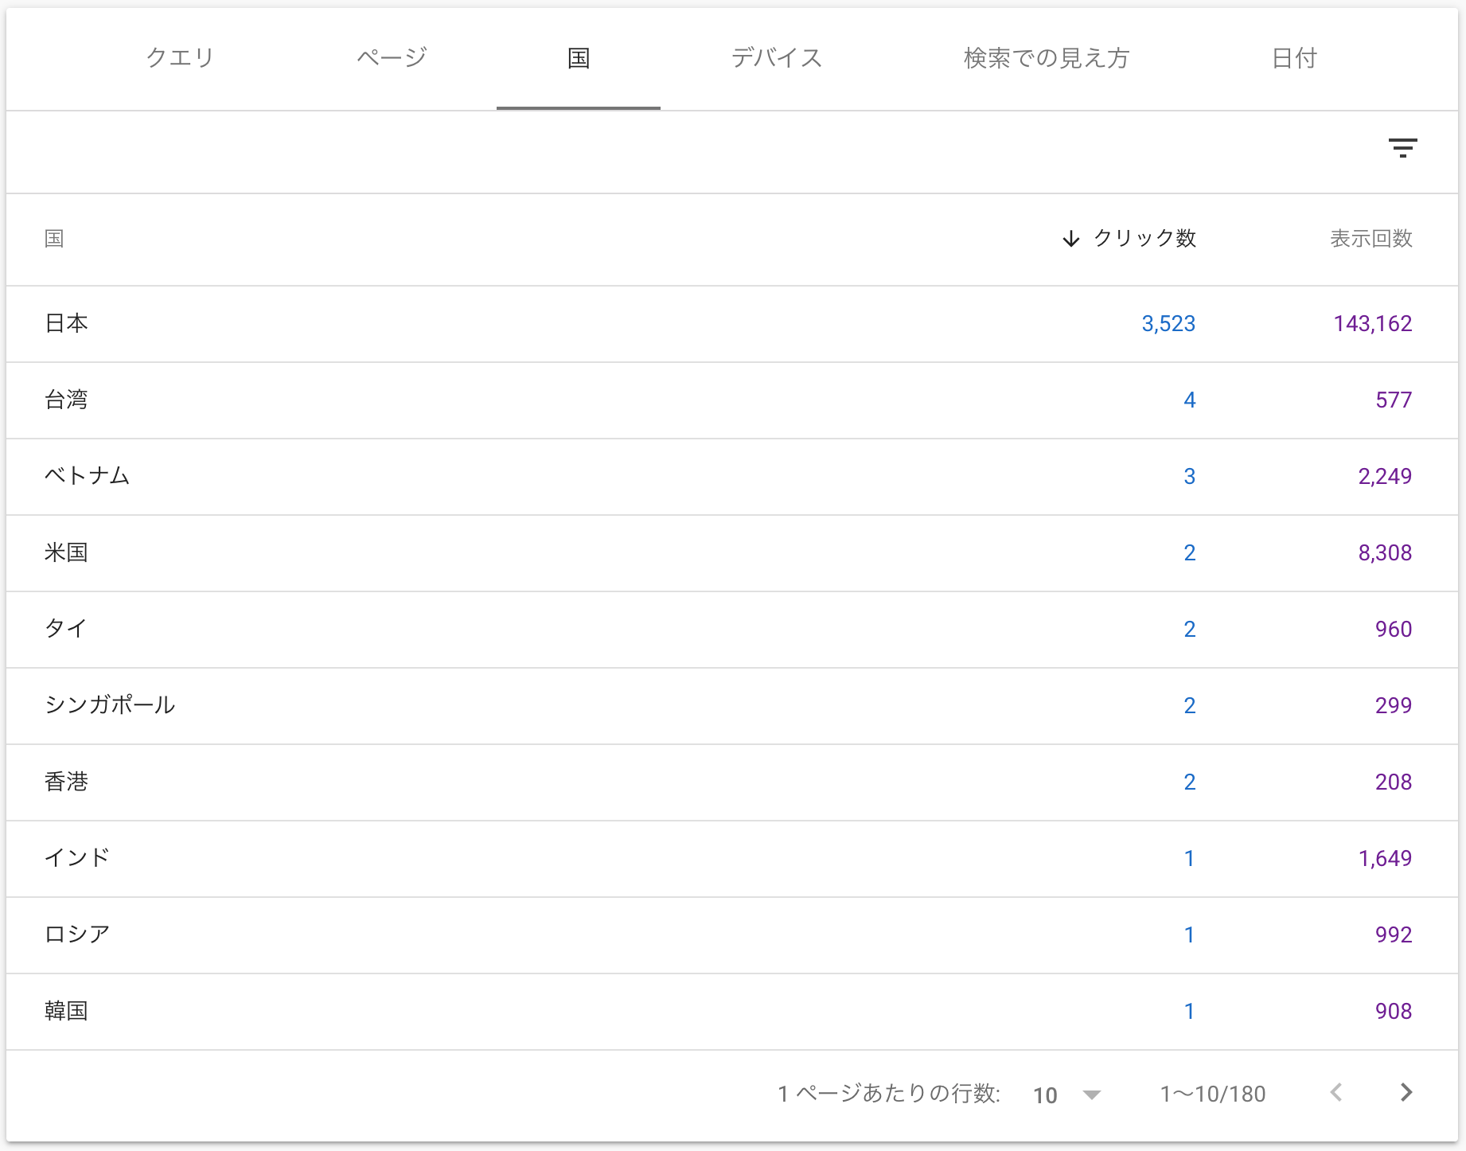Switch to the ページ tab
Viewport: 1466px width, 1151px height.
[x=392, y=58]
